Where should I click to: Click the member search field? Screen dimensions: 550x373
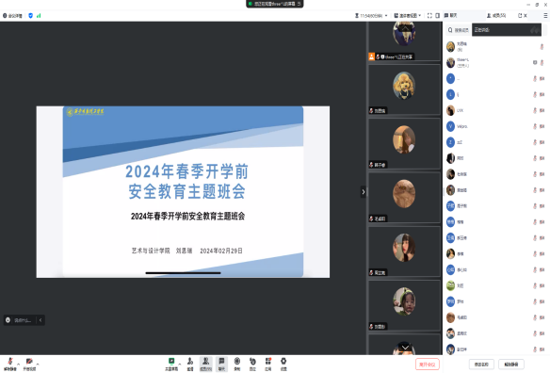459,30
